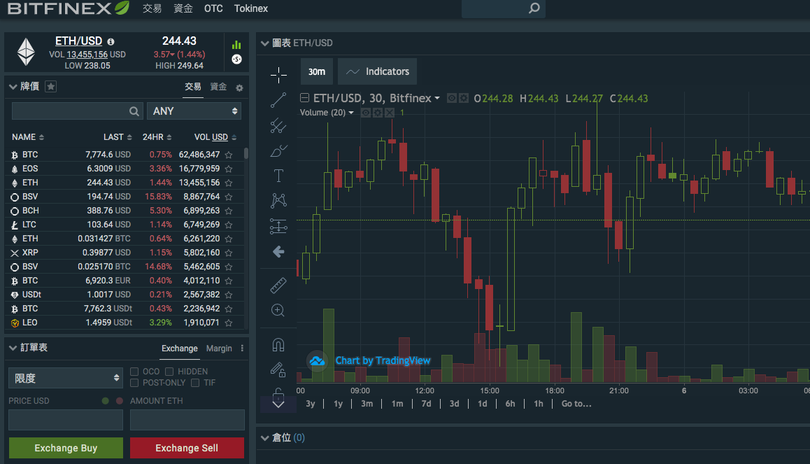Click the red ask price dot
This screenshot has width=810, height=464.
pos(120,401)
